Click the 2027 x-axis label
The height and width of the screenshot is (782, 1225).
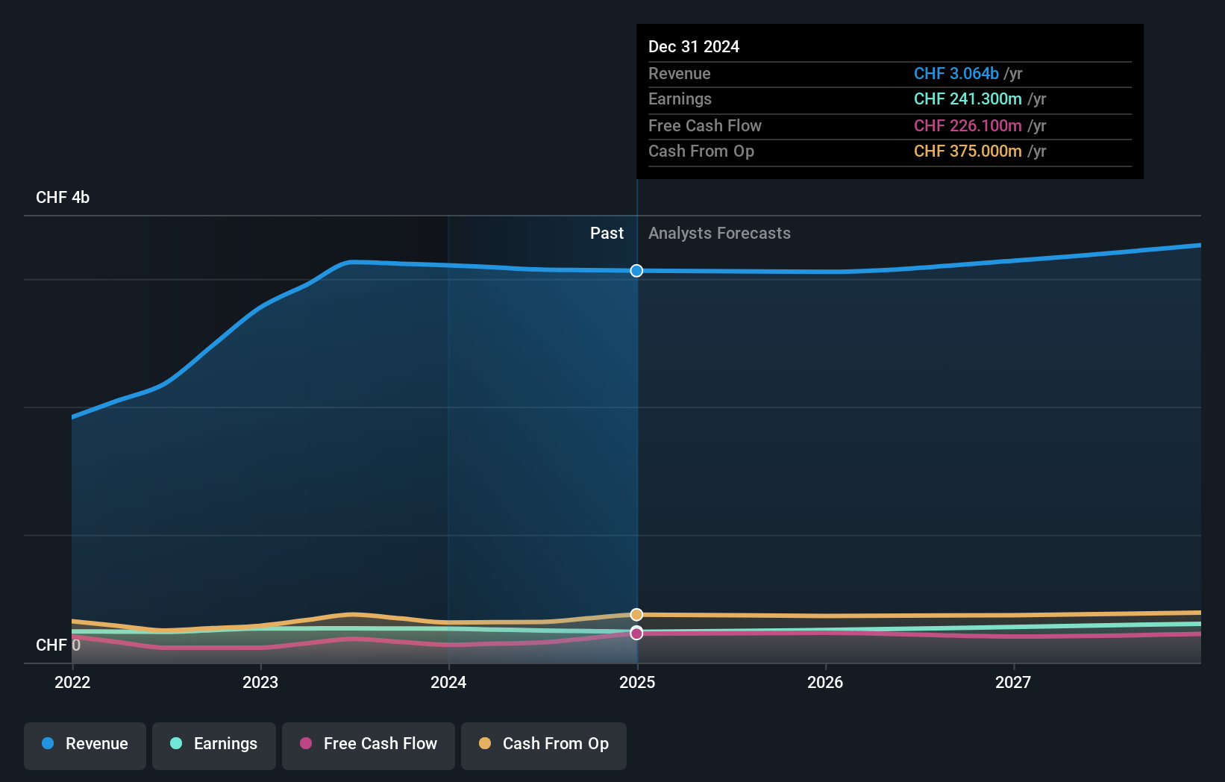(x=1013, y=682)
